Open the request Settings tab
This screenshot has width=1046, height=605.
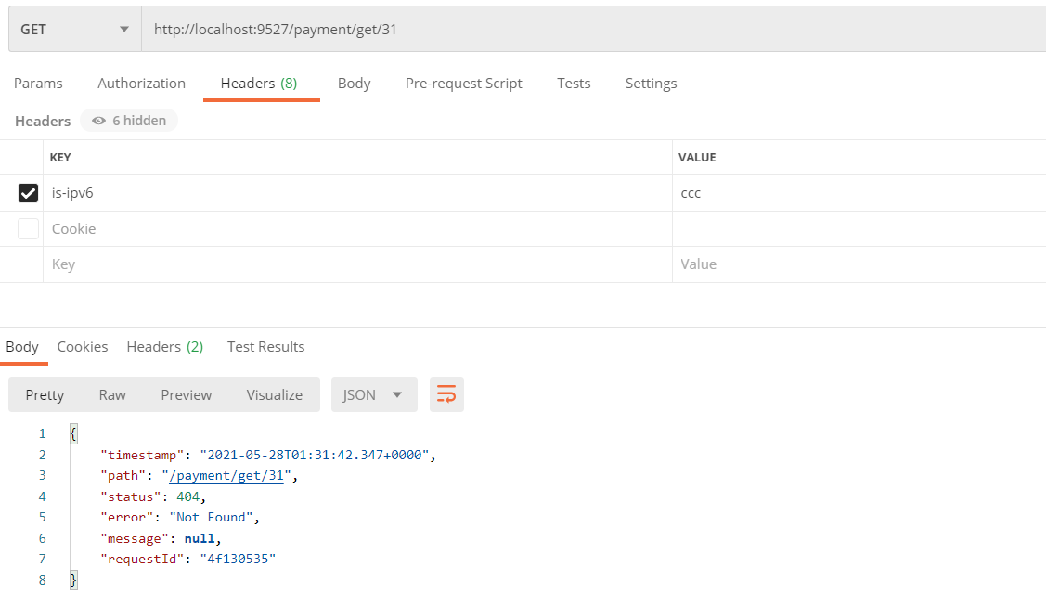tap(651, 84)
